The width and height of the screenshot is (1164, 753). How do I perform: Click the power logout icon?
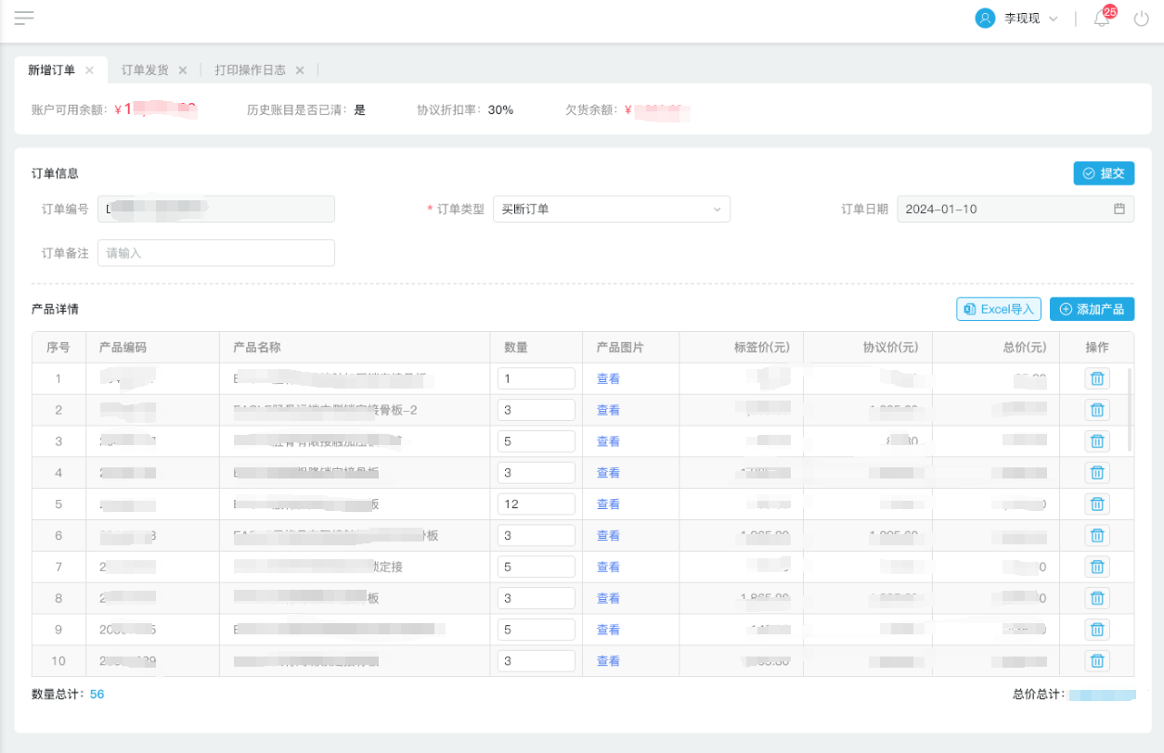(1142, 19)
